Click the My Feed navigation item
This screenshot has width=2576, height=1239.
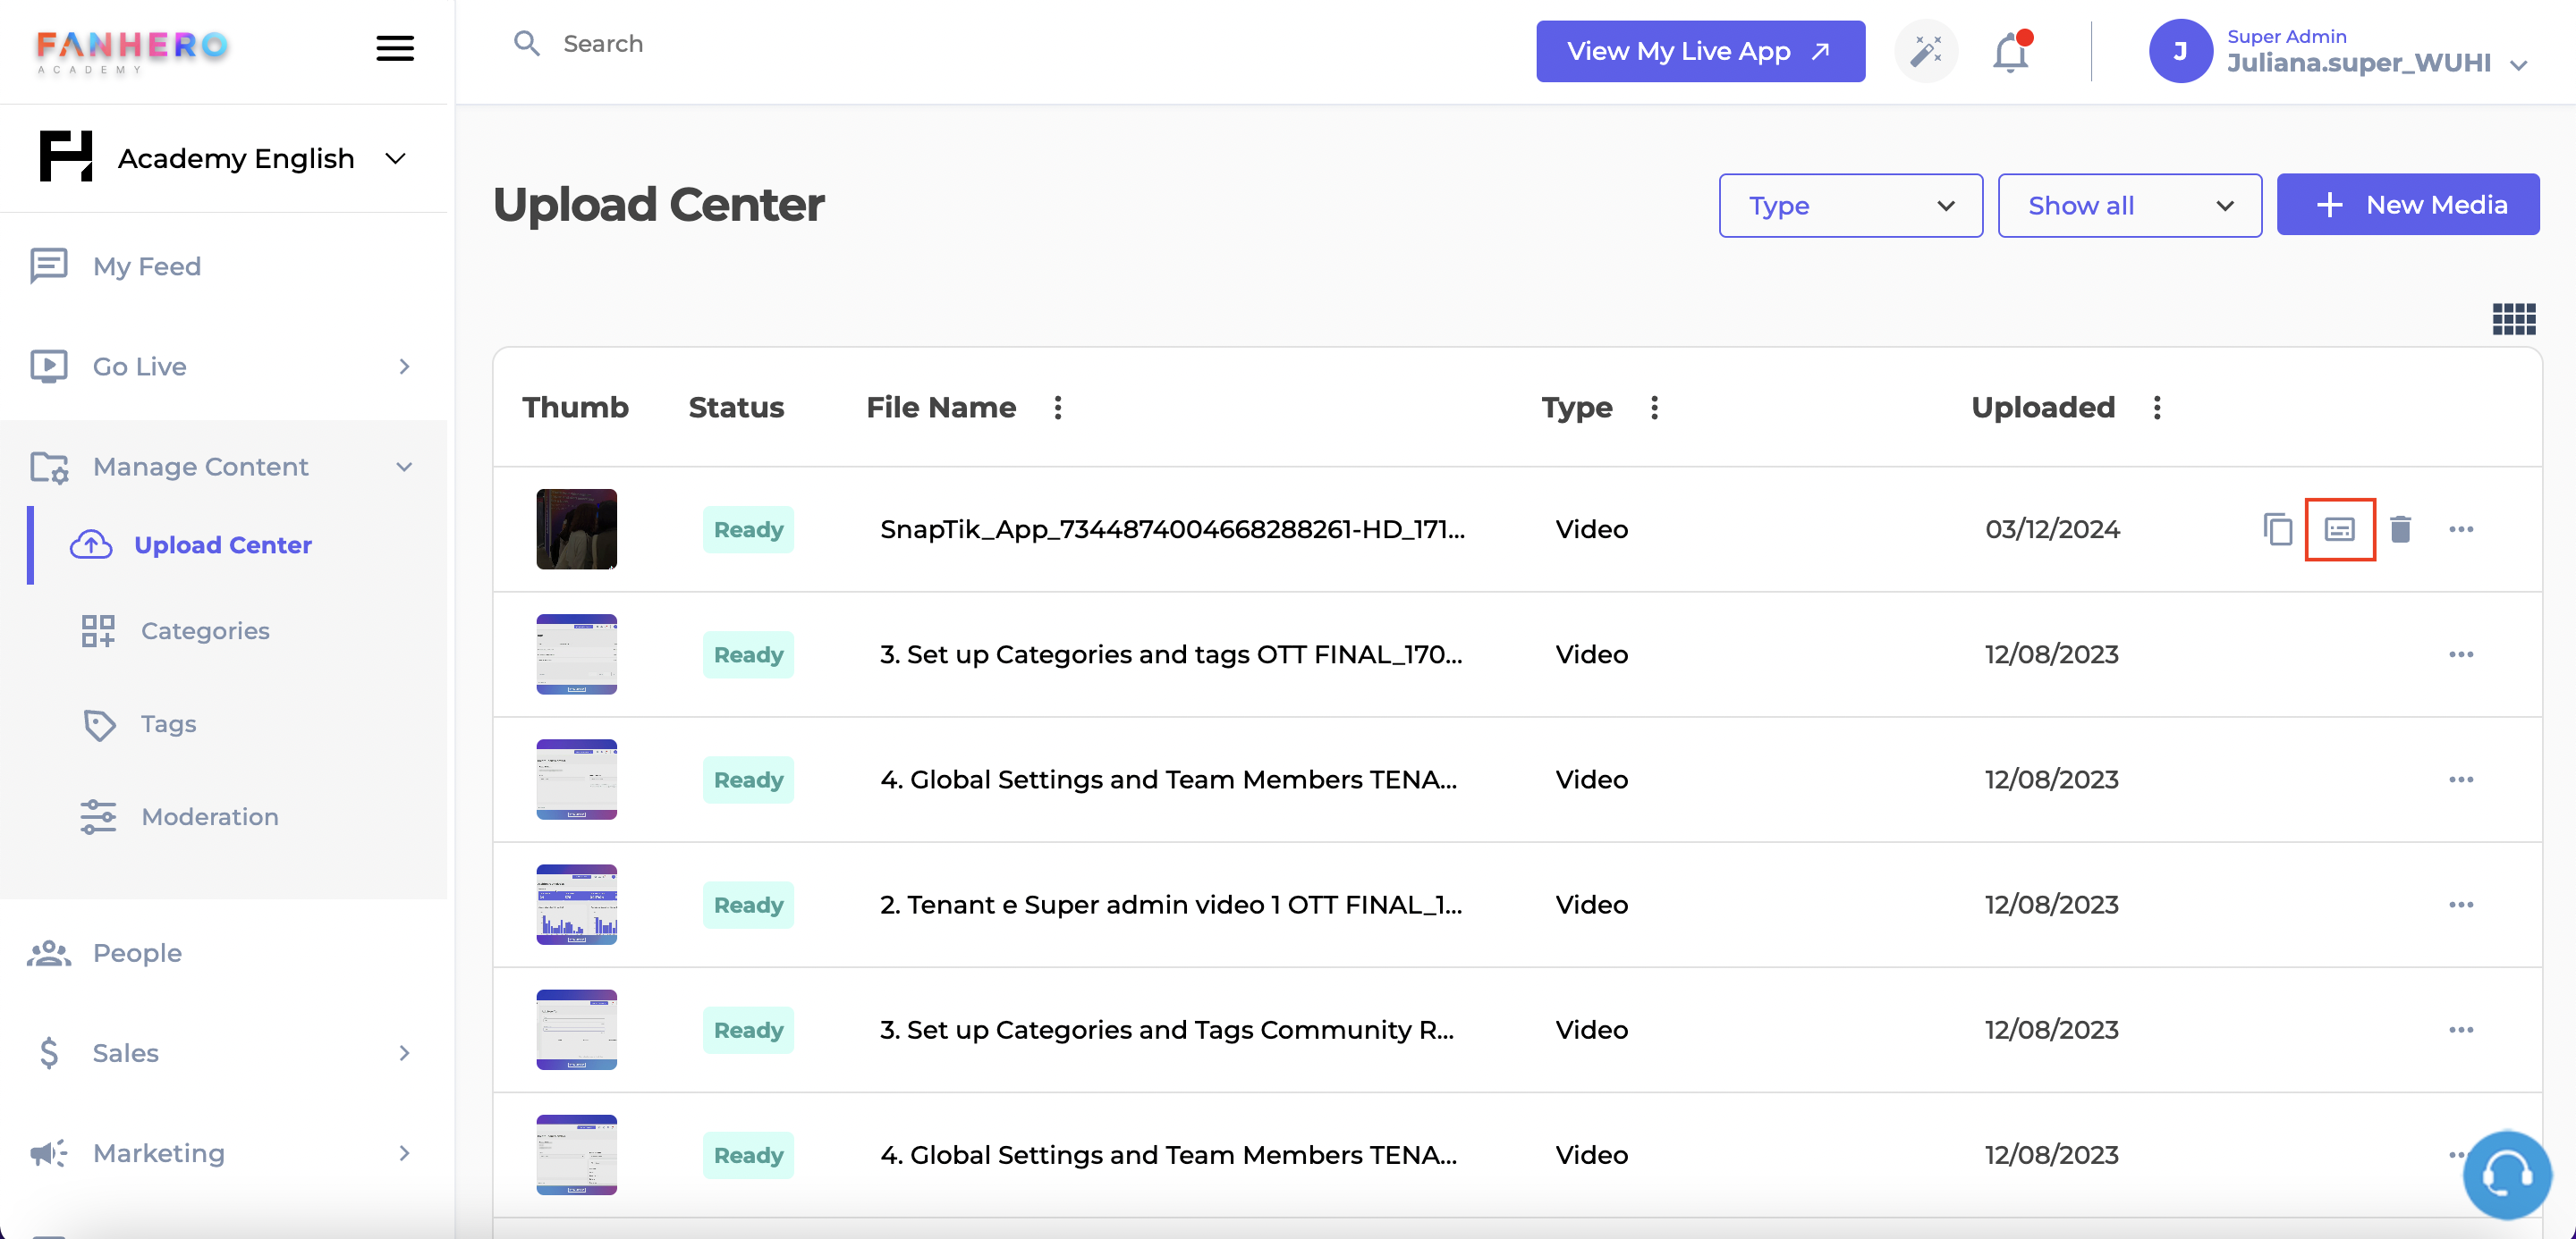[146, 265]
